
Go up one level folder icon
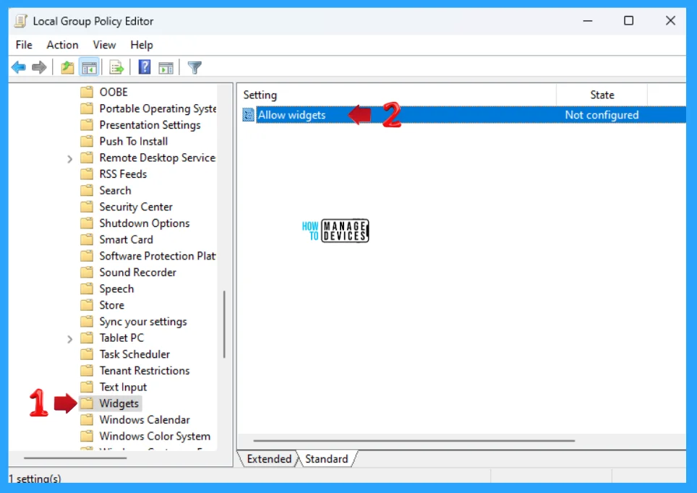tap(67, 67)
